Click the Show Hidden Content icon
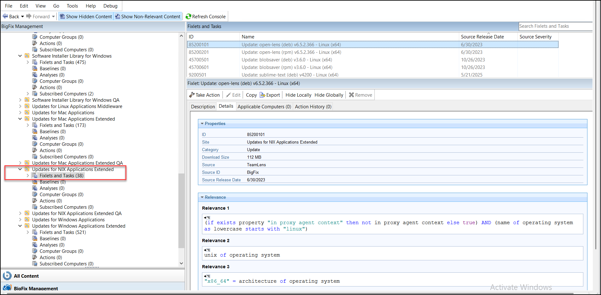Viewport: 601px width, 295px height. pos(62,16)
